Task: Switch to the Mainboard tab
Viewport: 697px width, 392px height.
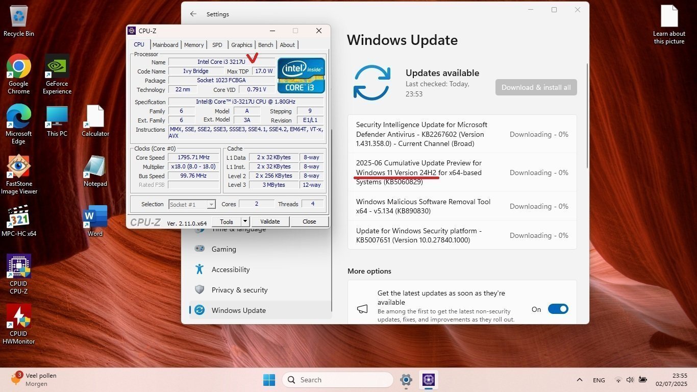Action: click(165, 45)
